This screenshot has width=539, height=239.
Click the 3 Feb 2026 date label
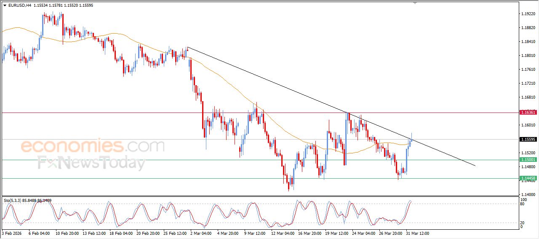tap(13, 233)
